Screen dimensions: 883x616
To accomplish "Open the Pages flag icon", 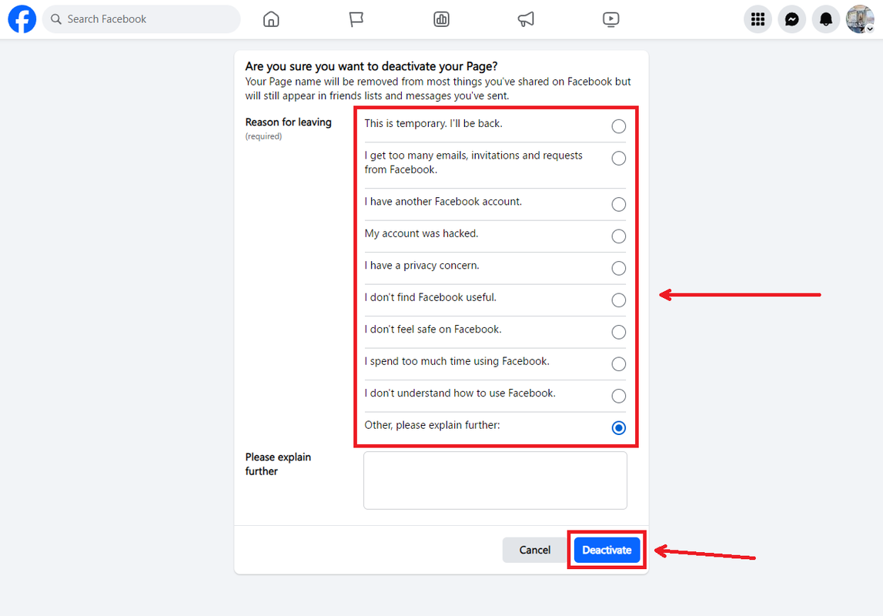I will (x=356, y=19).
